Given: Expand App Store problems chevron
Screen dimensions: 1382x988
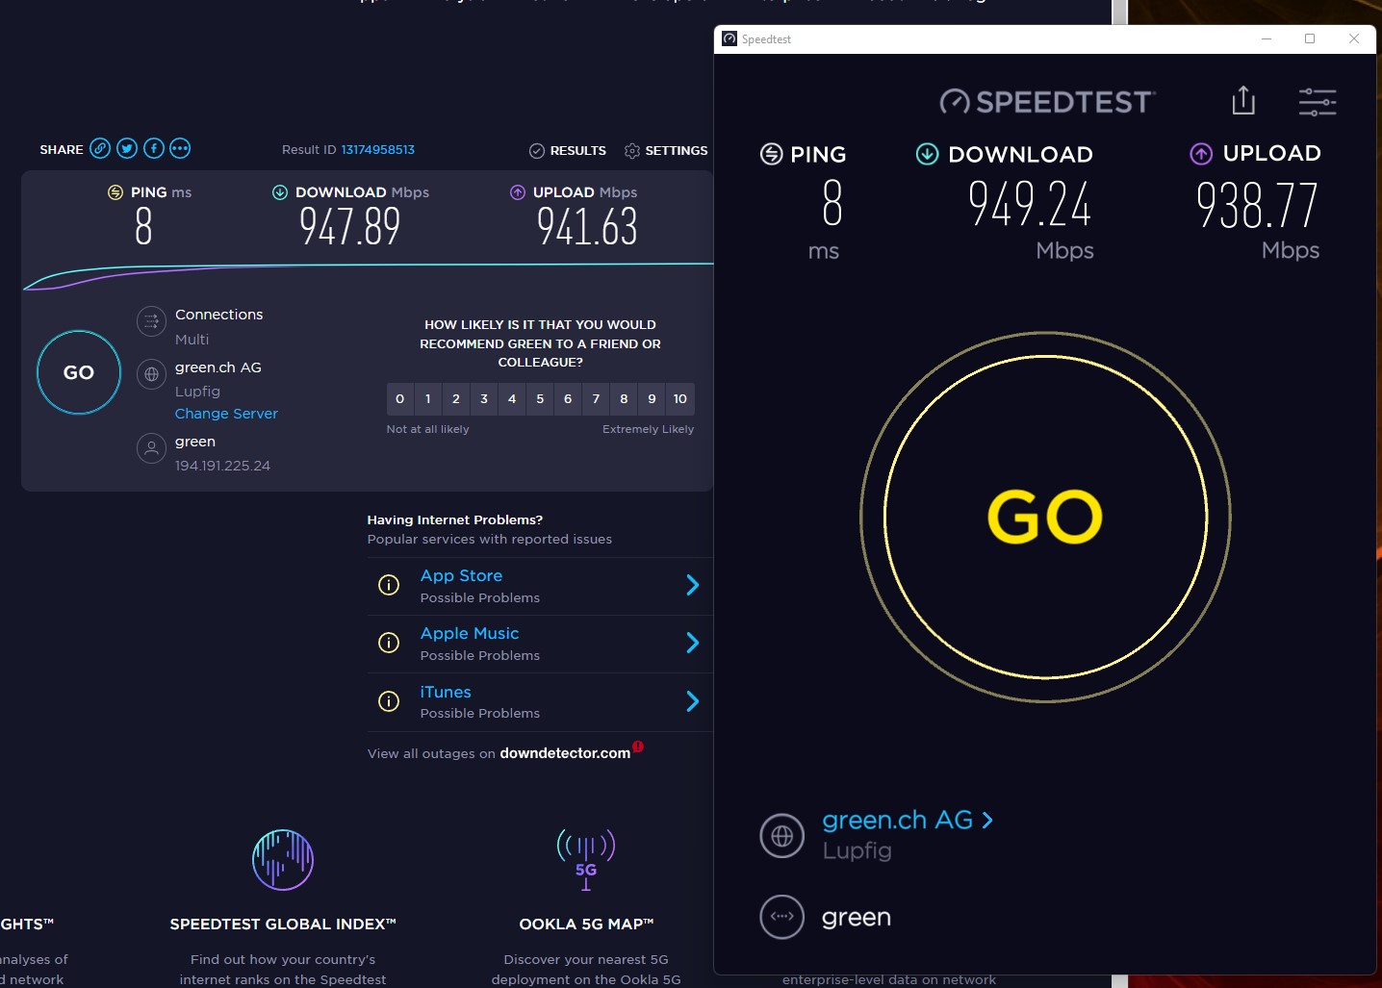Looking at the screenshot, I should [x=692, y=585].
